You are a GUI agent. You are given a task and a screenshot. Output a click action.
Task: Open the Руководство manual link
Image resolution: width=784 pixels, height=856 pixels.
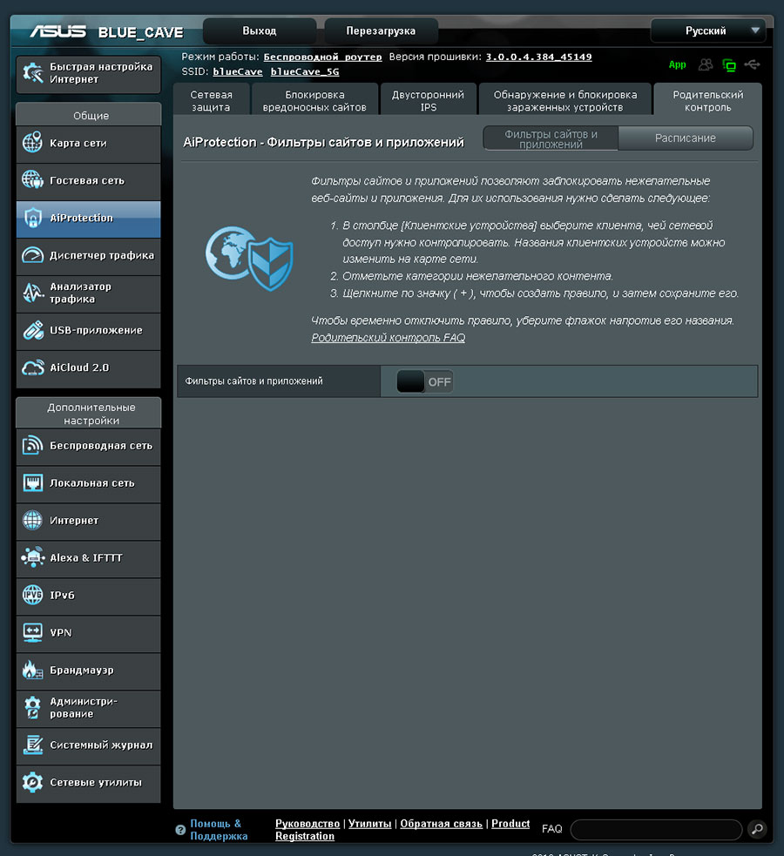click(308, 823)
